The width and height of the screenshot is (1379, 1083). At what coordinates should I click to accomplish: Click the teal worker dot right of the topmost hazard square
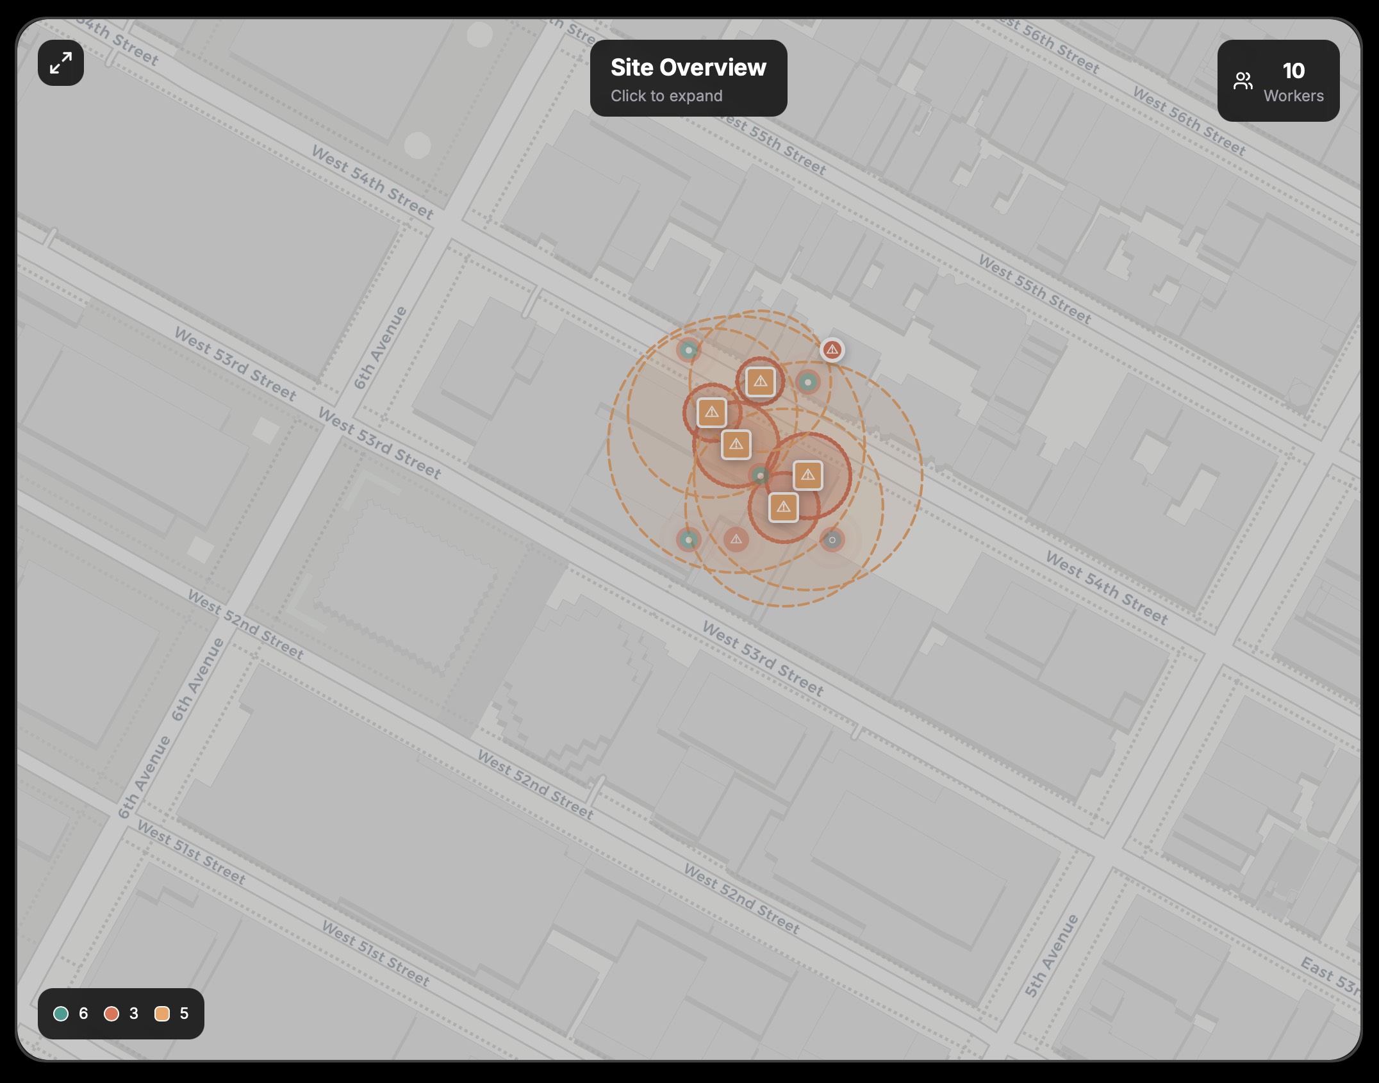click(807, 383)
